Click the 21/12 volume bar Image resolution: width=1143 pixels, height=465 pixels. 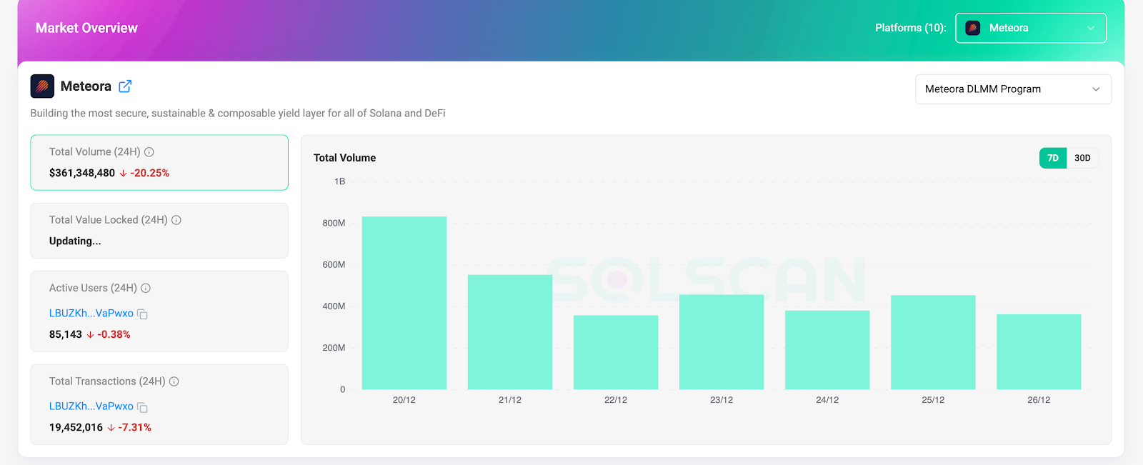click(510, 332)
